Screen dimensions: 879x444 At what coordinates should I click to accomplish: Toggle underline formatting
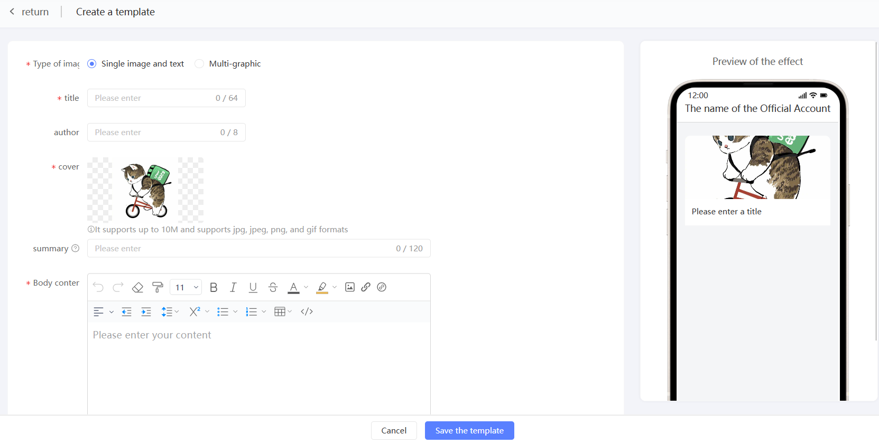[x=253, y=287]
